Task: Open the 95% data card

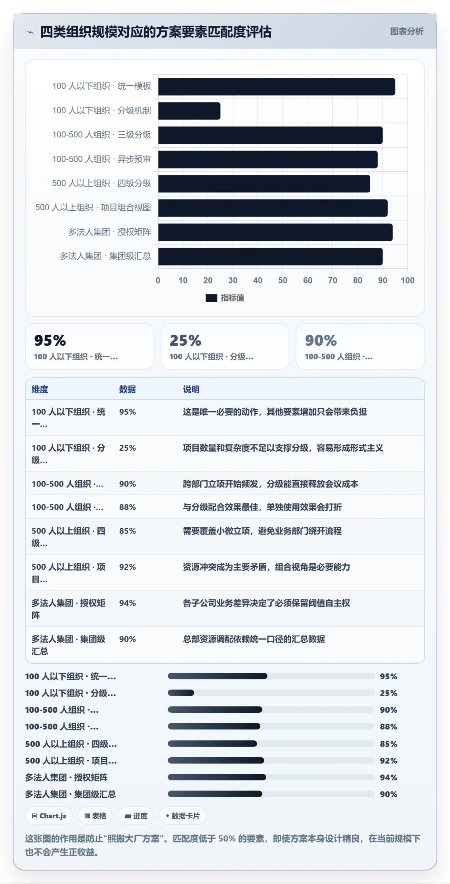Action: (x=90, y=346)
